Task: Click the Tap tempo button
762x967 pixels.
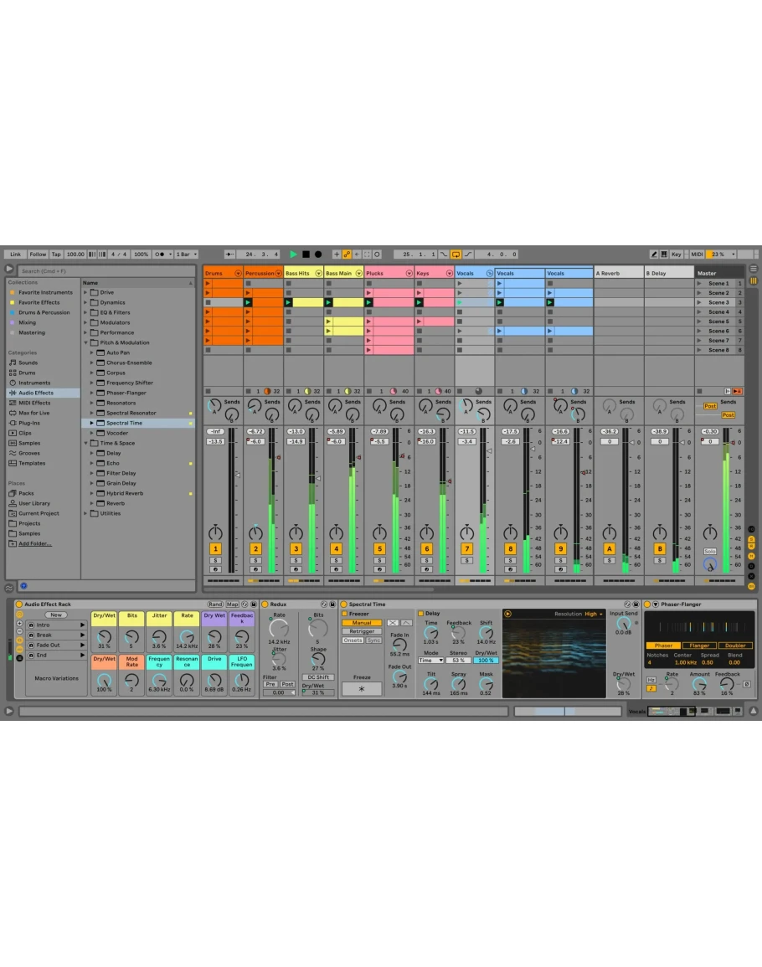Action: 56,255
